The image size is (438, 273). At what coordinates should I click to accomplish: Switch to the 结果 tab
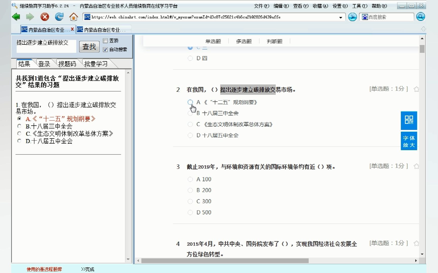click(x=24, y=64)
